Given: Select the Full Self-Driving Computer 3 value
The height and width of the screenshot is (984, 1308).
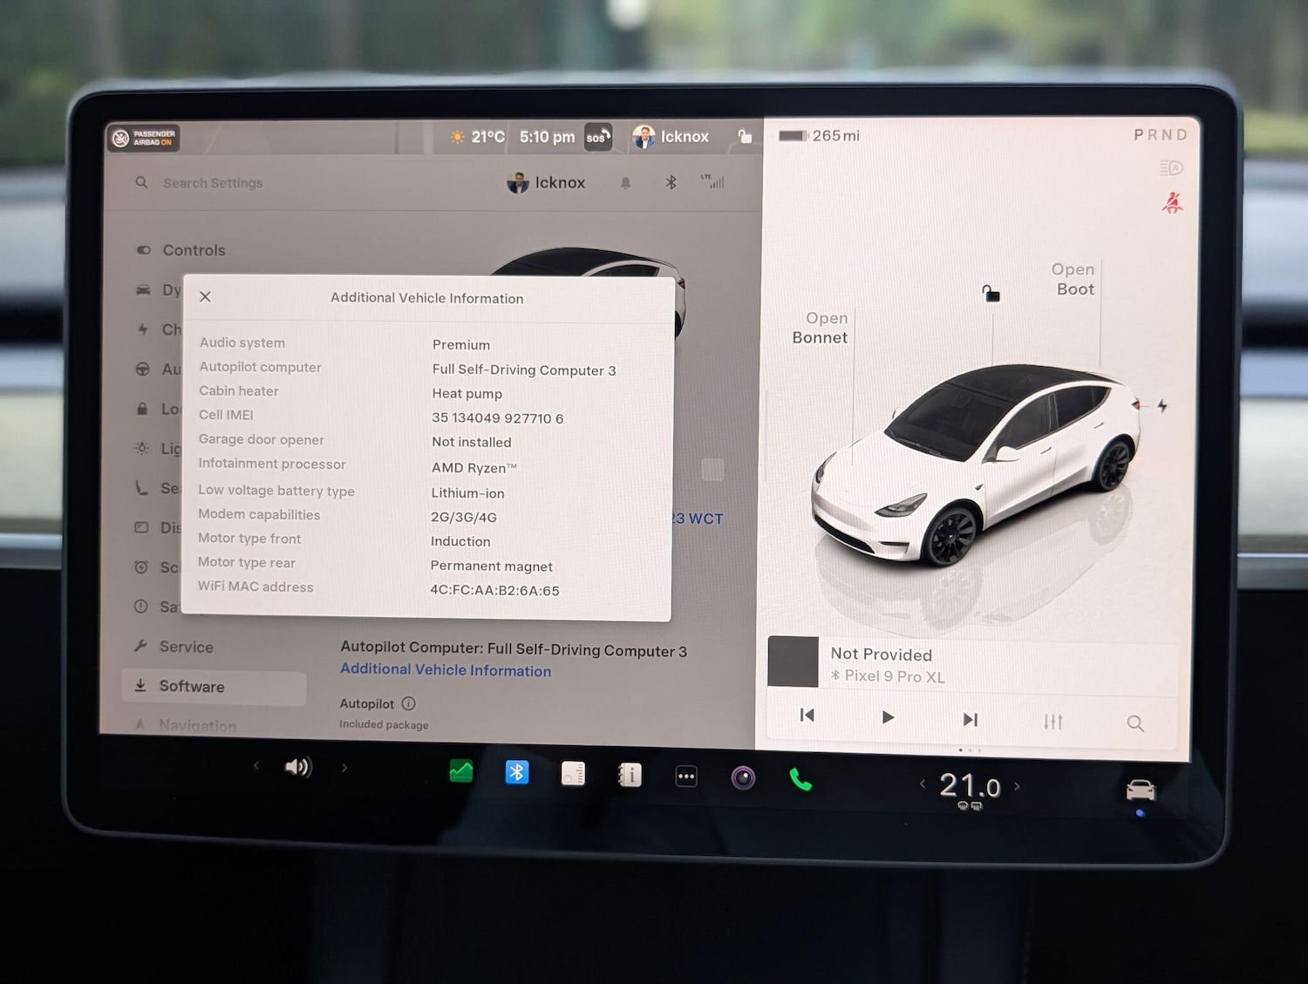Looking at the screenshot, I should 524,370.
